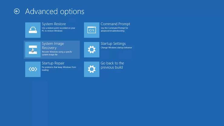Screen dimensions: 224x126
Task: Choose System Image Recovery title text
Action: (x=53, y=46)
